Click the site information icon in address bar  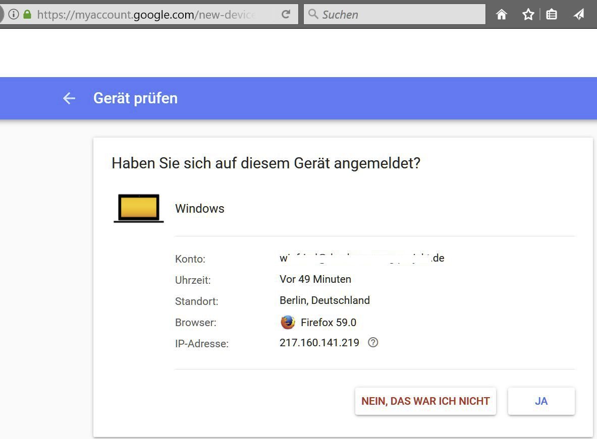(x=14, y=15)
